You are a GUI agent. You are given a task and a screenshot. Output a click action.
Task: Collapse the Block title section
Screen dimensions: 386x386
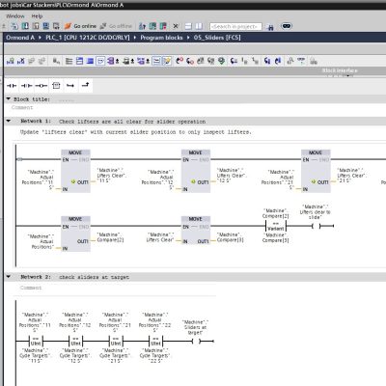9,99
